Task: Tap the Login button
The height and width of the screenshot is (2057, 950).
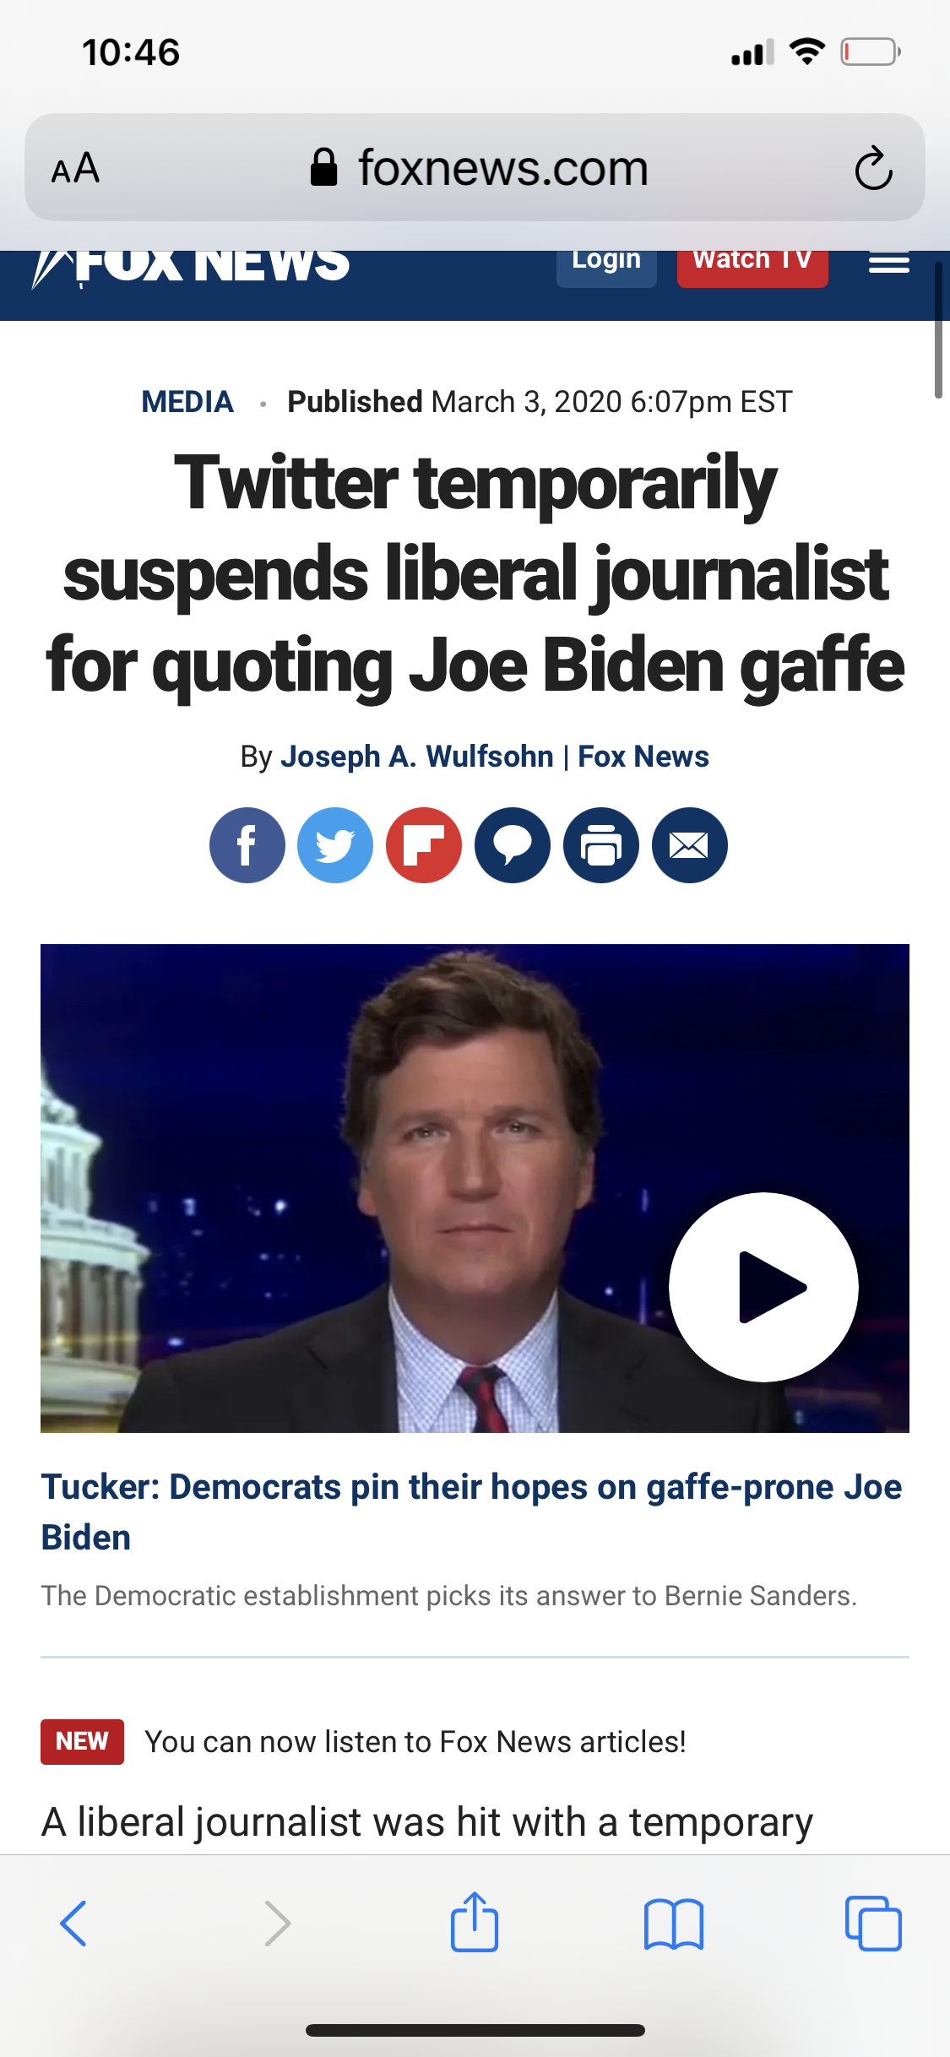Action: click(x=606, y=267)
